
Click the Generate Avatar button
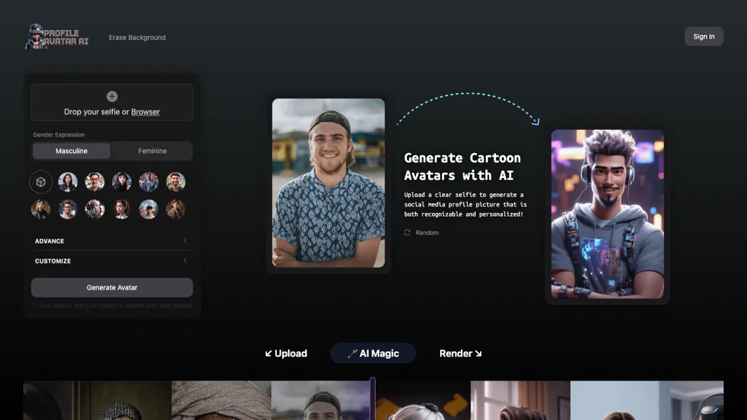[112, 287]
